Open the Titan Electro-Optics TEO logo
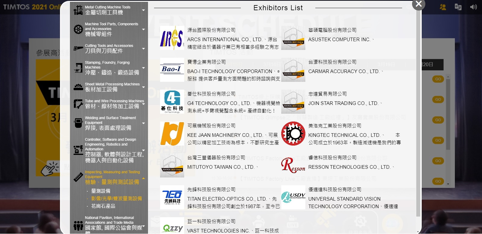The height and width of the screenshot is (234, 482). click(x=172, y=197)
